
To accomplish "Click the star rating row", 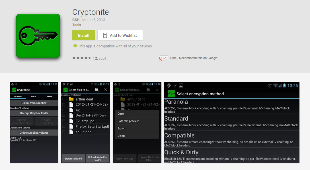I will [82, 58].
